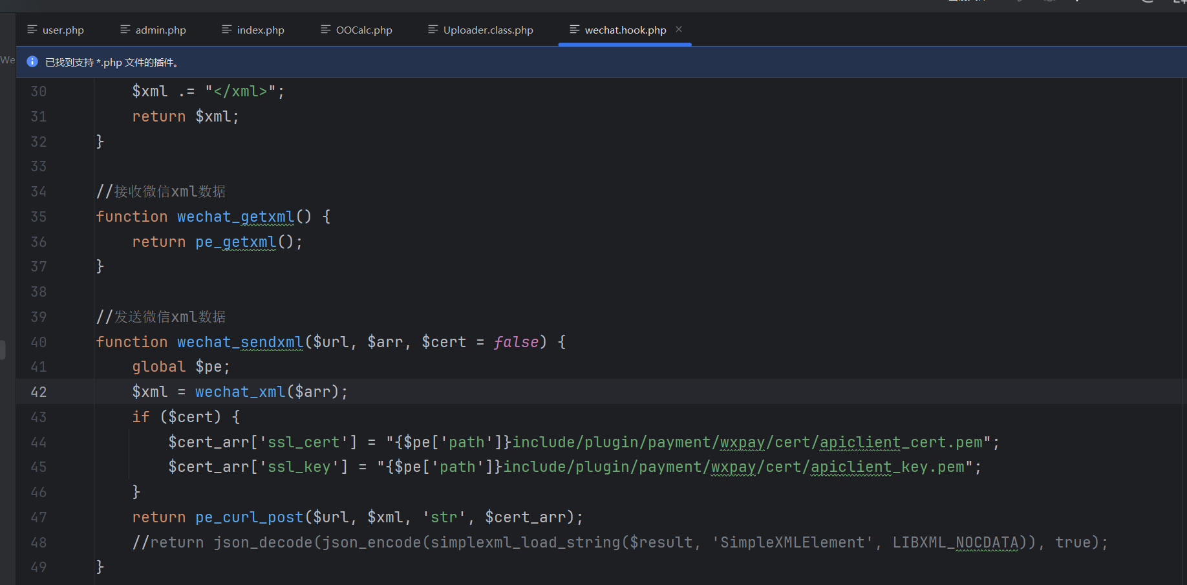Click the "return $xml;" statement
This screenshot has height=585, width=1187.
tap(186, 117)
